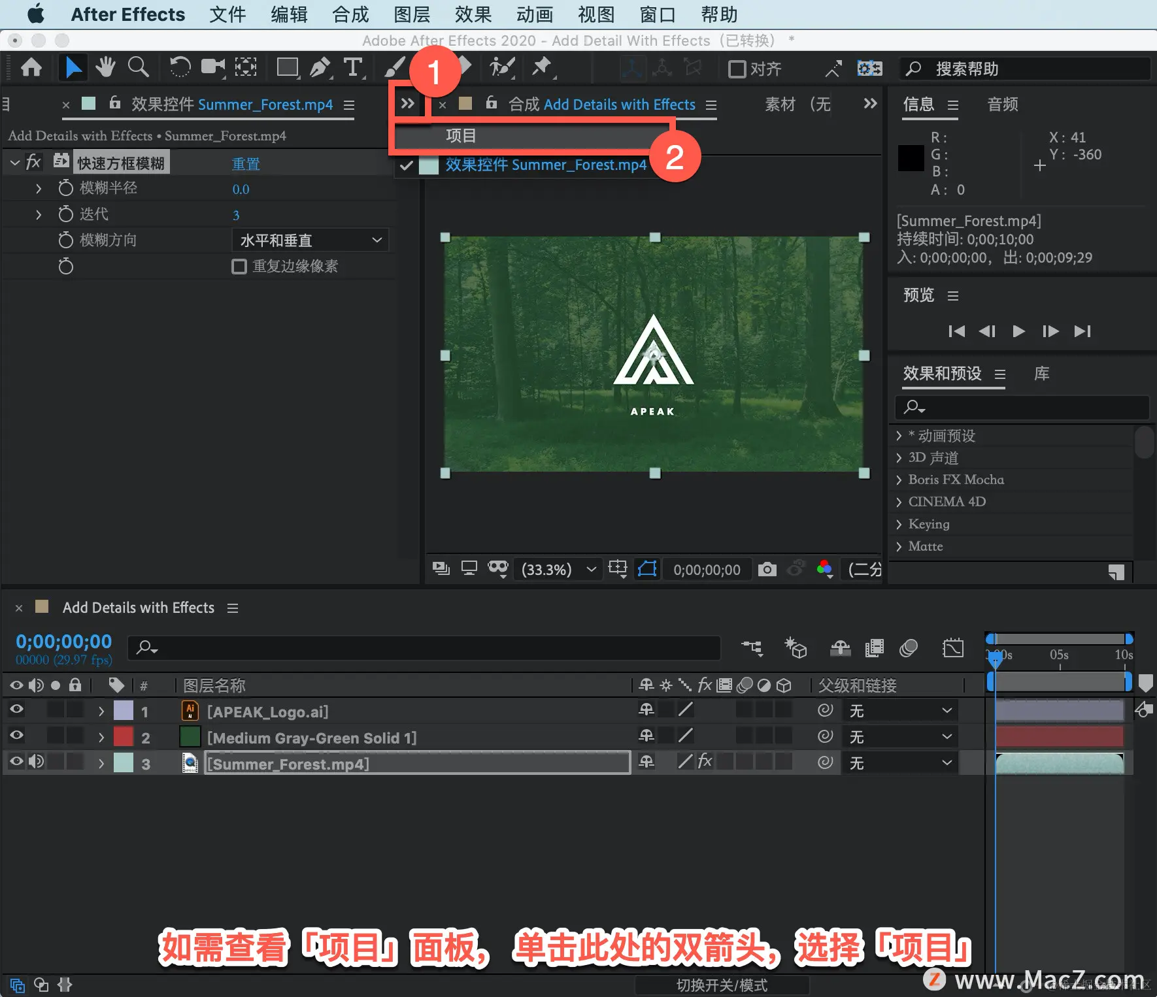The width and height of the screenshot is (1157, 997).
Task: Toggle fx switch on Summer_Forest.mp4 layer
Action: click(705, 761)
